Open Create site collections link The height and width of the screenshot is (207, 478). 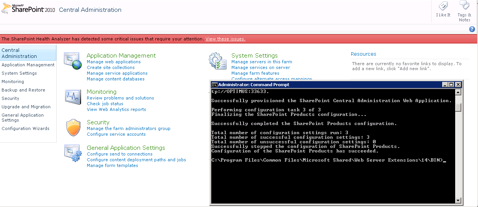click(111, 67)
